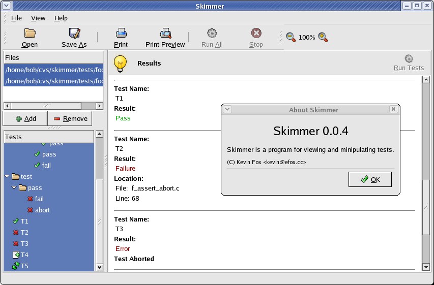
Task: Click the Print printer icon
Action: (121, 33)
